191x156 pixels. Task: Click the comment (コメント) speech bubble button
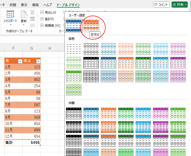coord(161,5)
